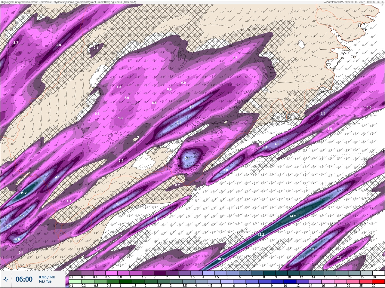Click the 14.2 precipitation value on the map
The height and width of the screenshot is (288, 385).
293,216
